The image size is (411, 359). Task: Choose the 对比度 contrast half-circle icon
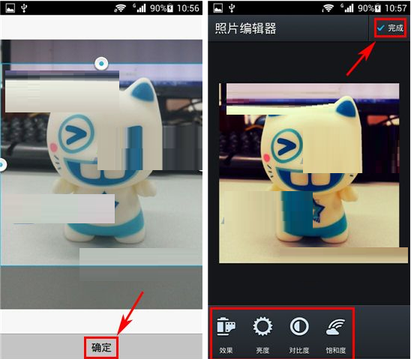[x=299, y=326]
